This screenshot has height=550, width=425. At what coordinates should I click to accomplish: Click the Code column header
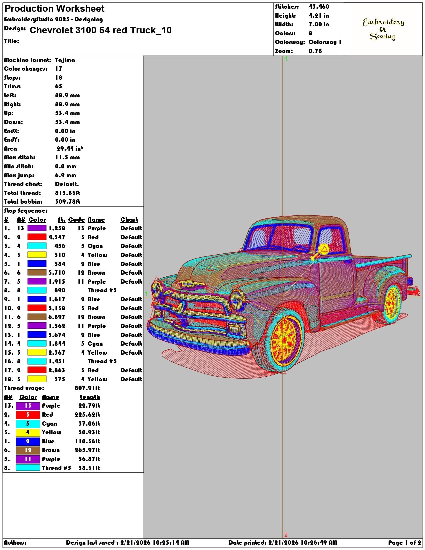click(x=76, y=220)
